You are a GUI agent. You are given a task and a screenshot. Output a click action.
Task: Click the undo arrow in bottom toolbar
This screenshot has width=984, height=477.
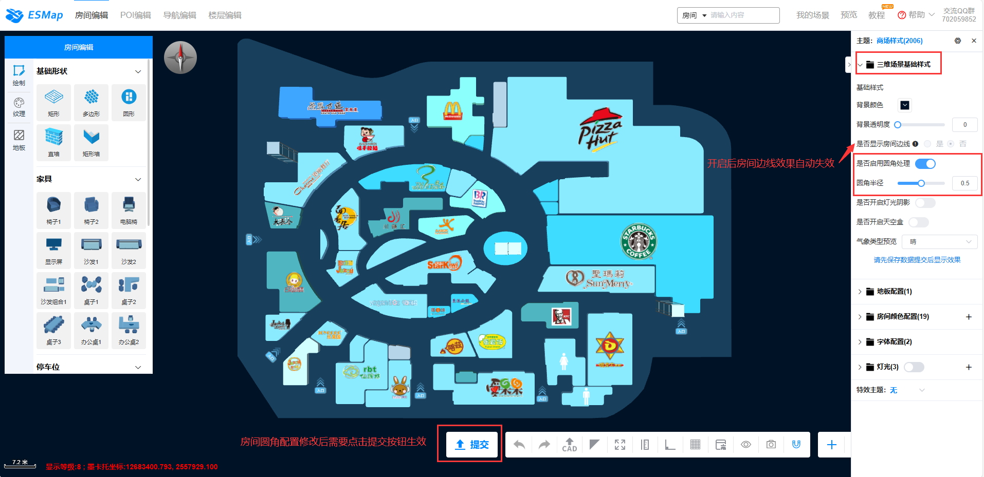[x=519, y=445]
